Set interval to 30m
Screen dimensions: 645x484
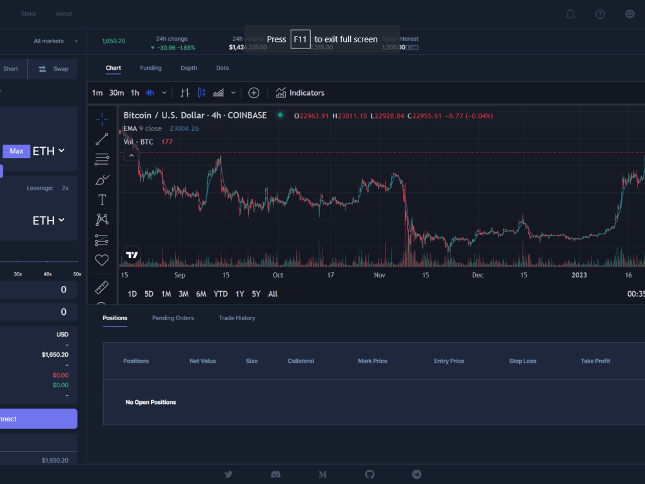point(116,93)
